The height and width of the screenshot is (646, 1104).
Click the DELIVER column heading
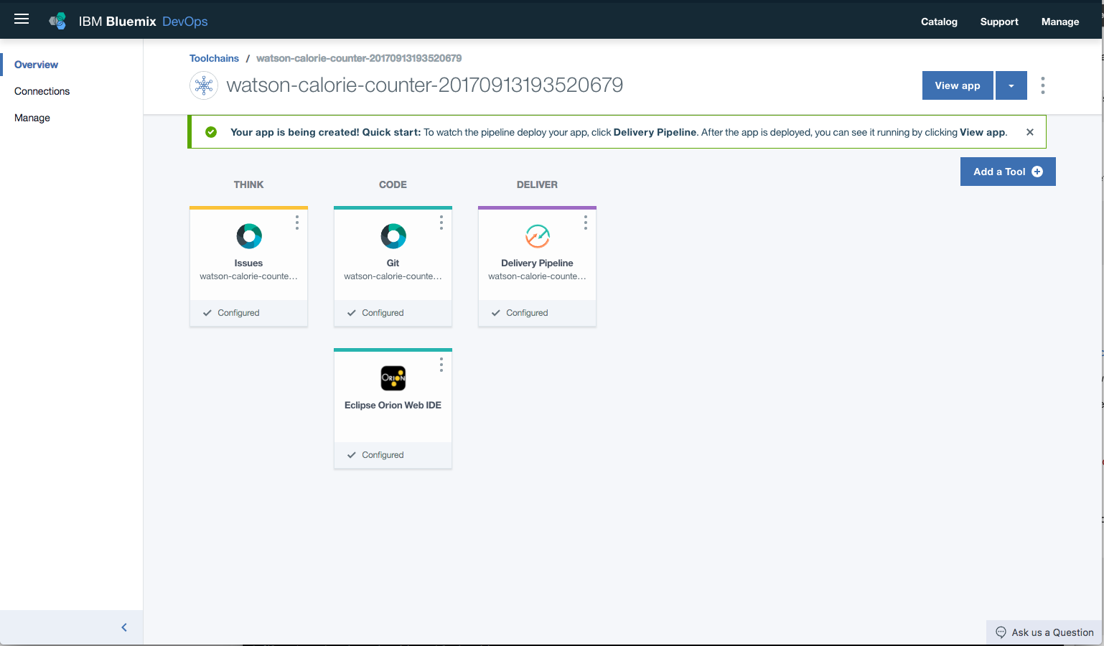537,184
